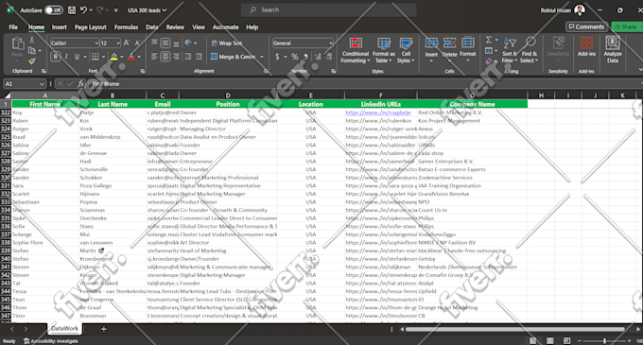643x345 pixels.
Task: Open Find & Select menu
Action: [530, 50]
